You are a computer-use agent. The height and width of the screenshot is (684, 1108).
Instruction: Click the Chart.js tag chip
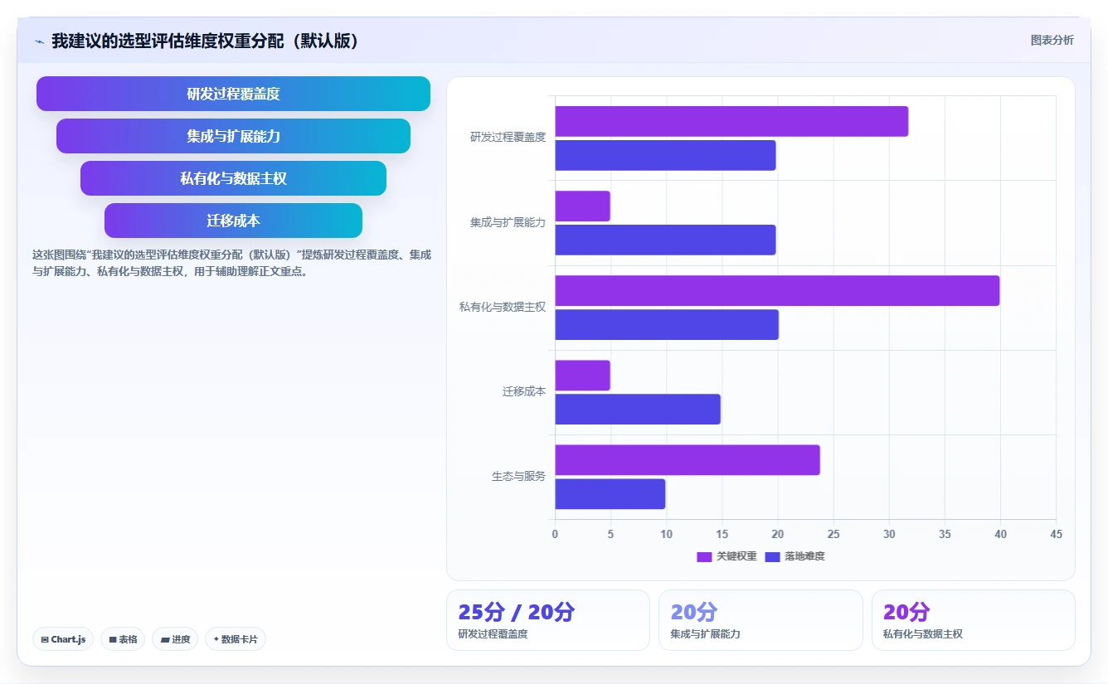[63, 639]
